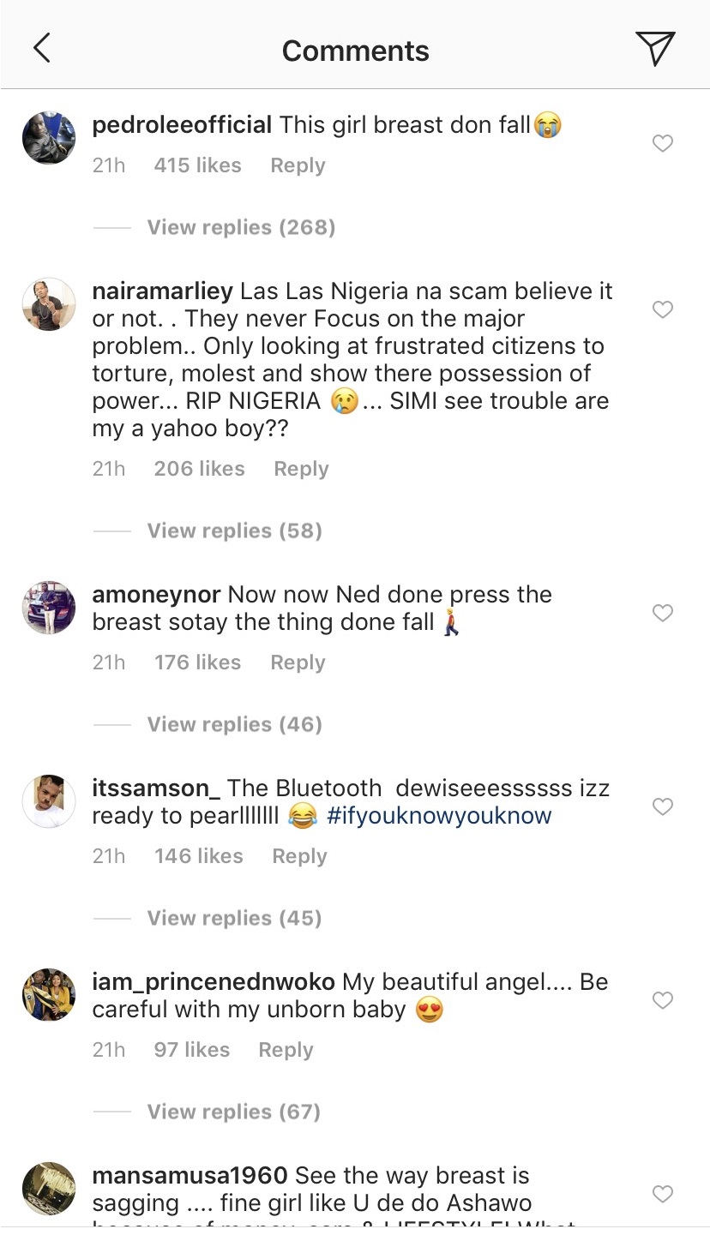Viewport: 710px width, 1241px height.
Task: Tap the heart beside iam_princenednwoko's comment
Action: pos(663,1000)
